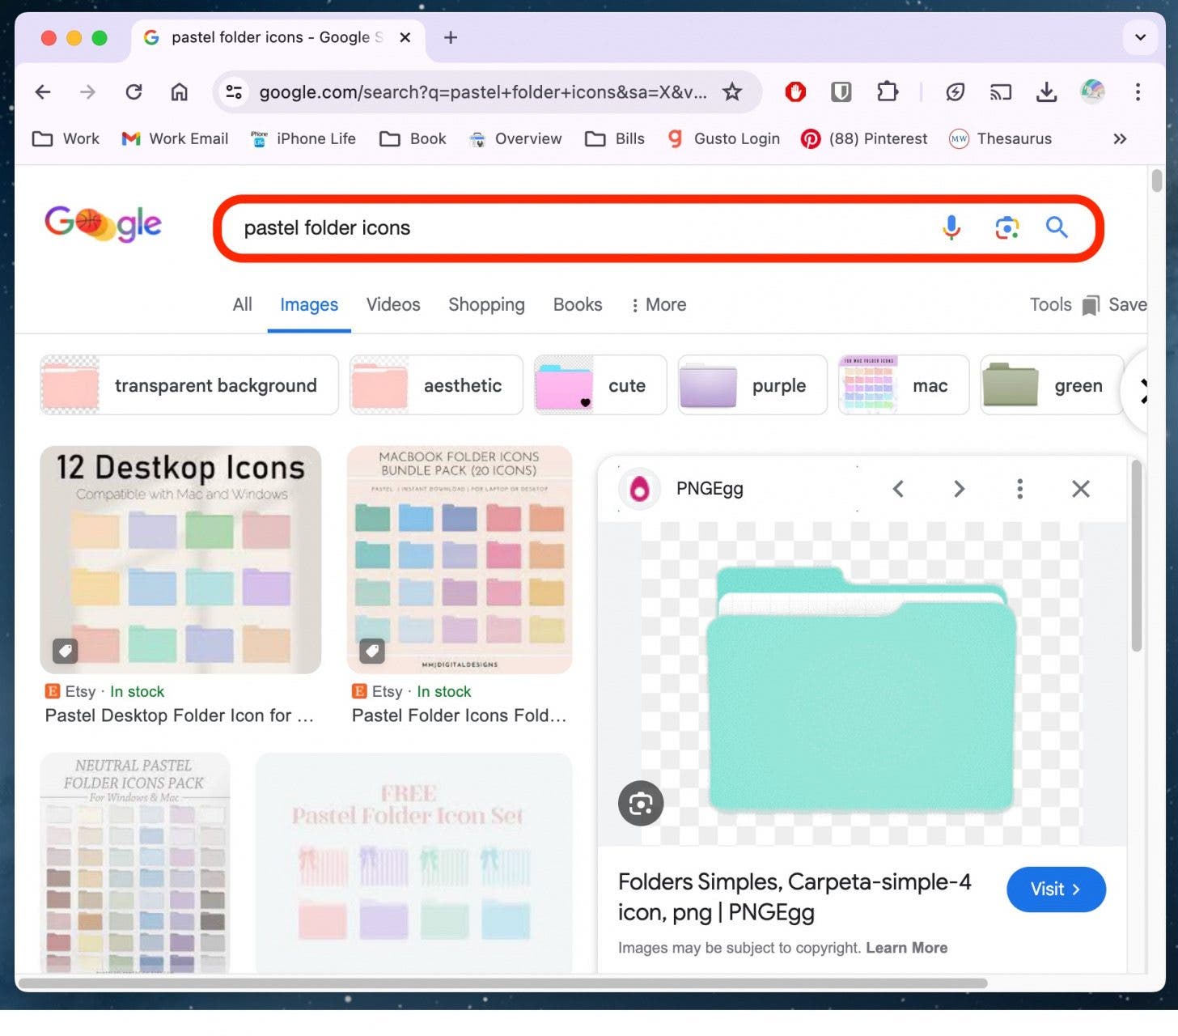
Task: Search inside image with the lens overlay button
Action: 641,803
